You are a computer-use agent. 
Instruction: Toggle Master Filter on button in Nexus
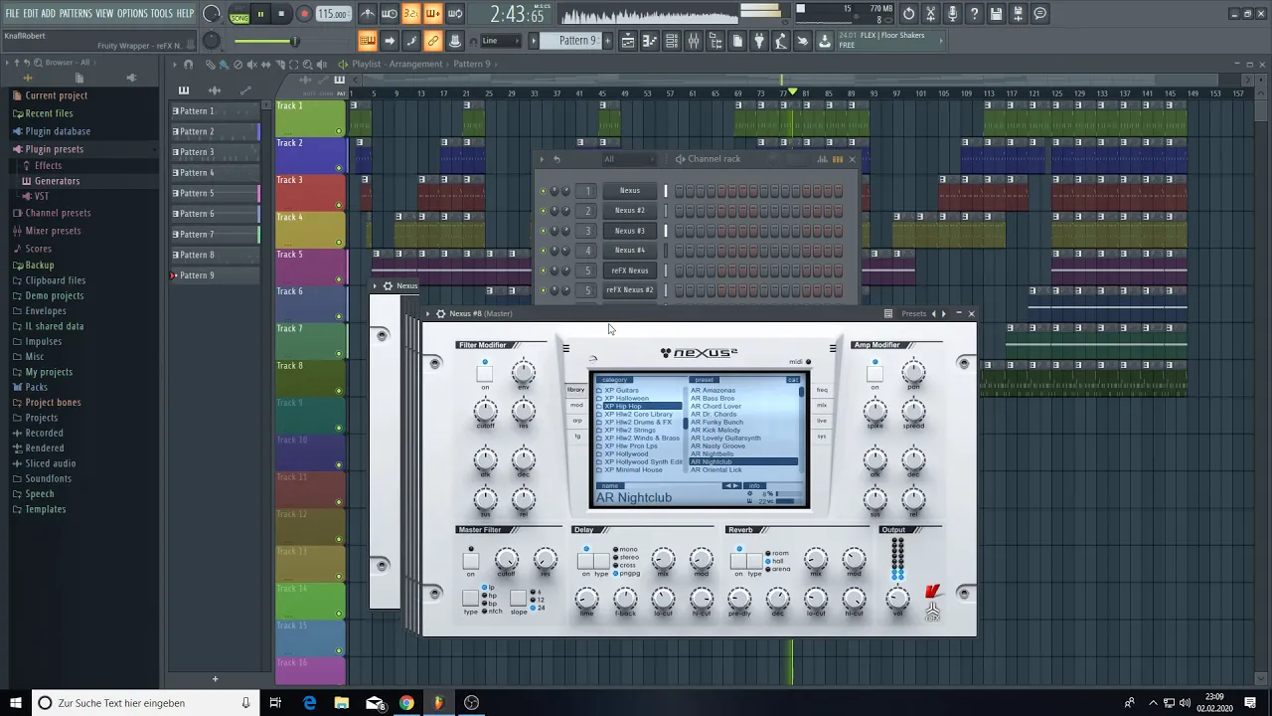click(471, 562)
